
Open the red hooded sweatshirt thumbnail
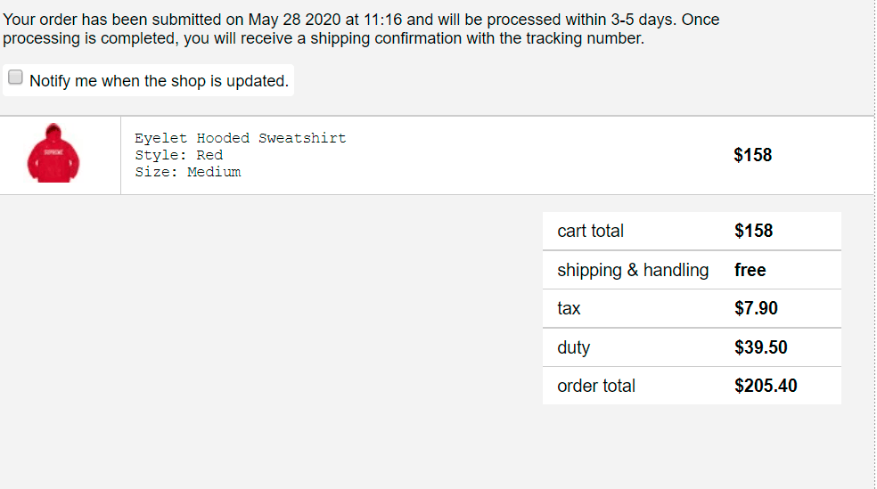(53, 154)
